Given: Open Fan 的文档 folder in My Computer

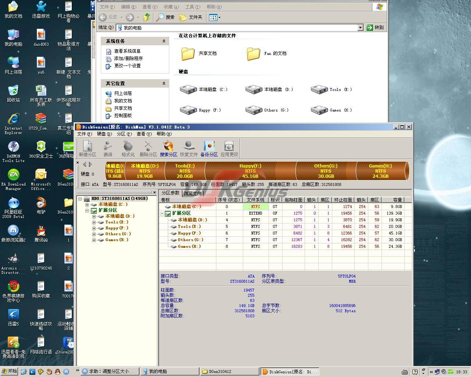Looking at the screenshot, I should [x=266, y=53].
